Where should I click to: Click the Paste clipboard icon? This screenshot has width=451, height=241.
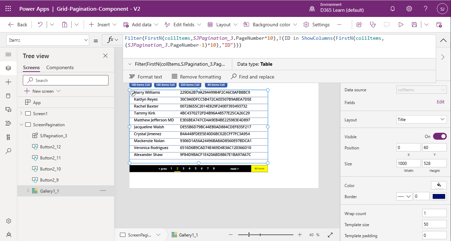coord(65,25)
